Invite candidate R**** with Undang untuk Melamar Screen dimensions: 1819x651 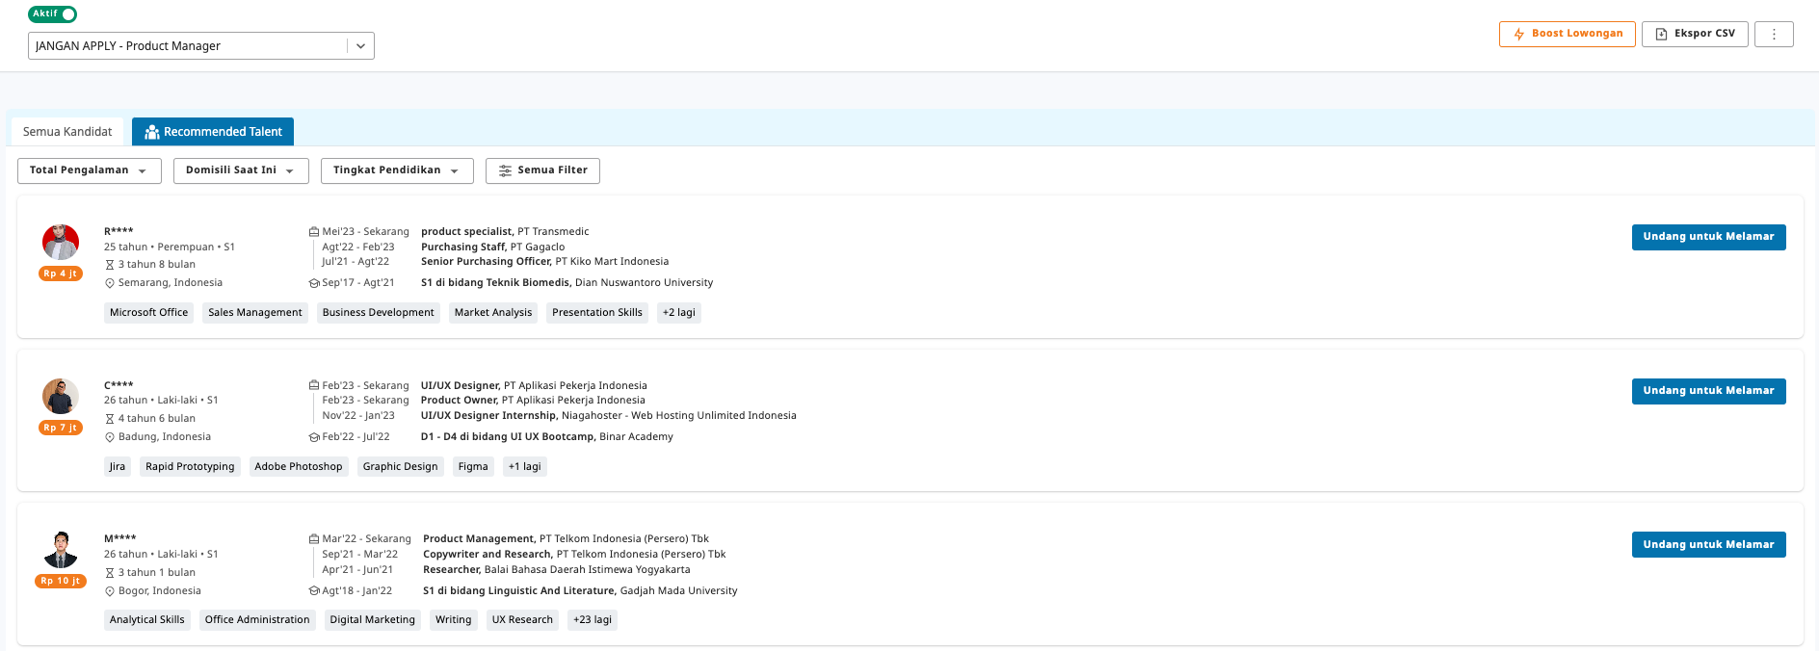coord(1708,237)
